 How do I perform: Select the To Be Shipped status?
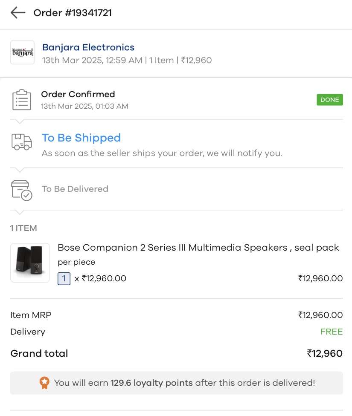pos(81,138)
